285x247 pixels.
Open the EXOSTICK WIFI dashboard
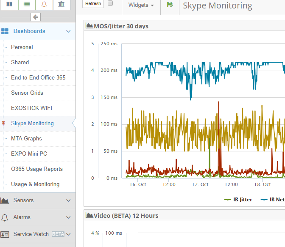(x=31, y=108)
